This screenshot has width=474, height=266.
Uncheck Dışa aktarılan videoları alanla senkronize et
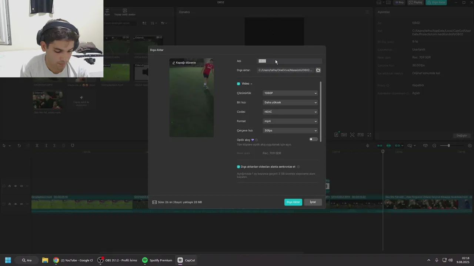pyautogui.click(x=238, y=167)
